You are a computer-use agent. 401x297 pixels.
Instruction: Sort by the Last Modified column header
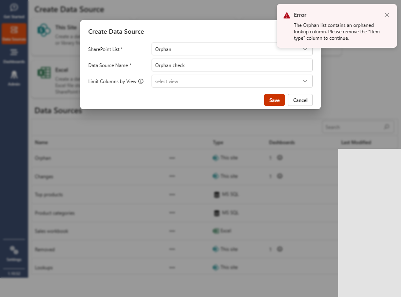tap(356, 142)
